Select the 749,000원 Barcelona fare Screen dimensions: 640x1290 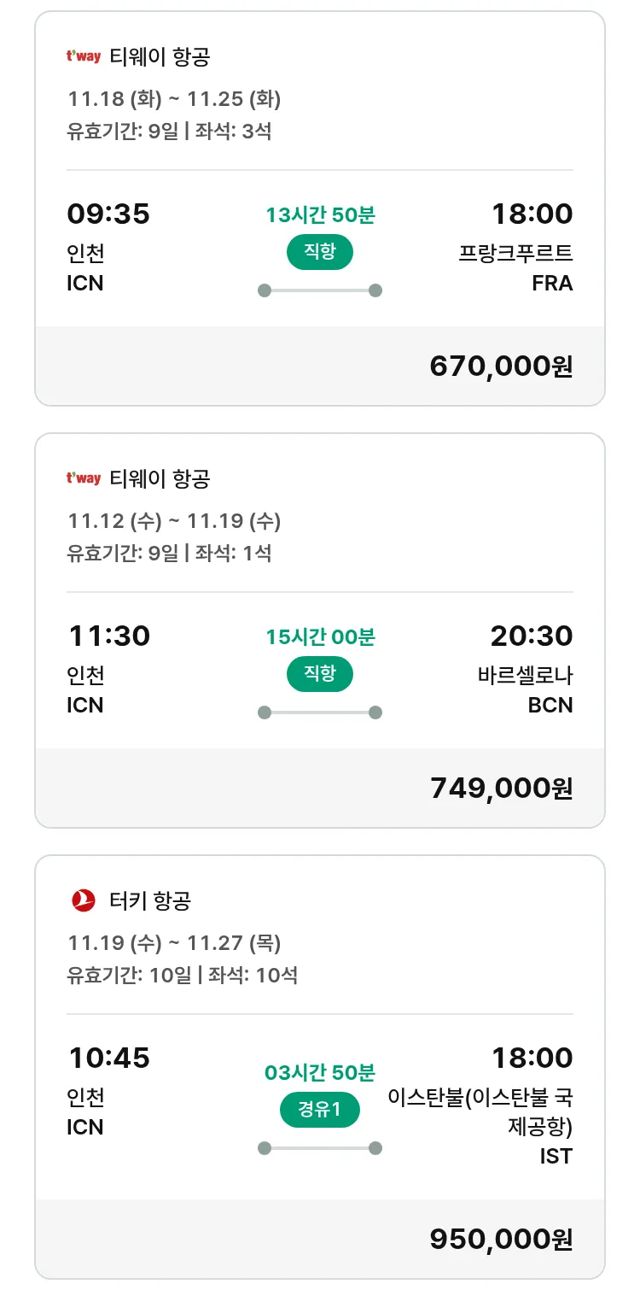[501, 788]
